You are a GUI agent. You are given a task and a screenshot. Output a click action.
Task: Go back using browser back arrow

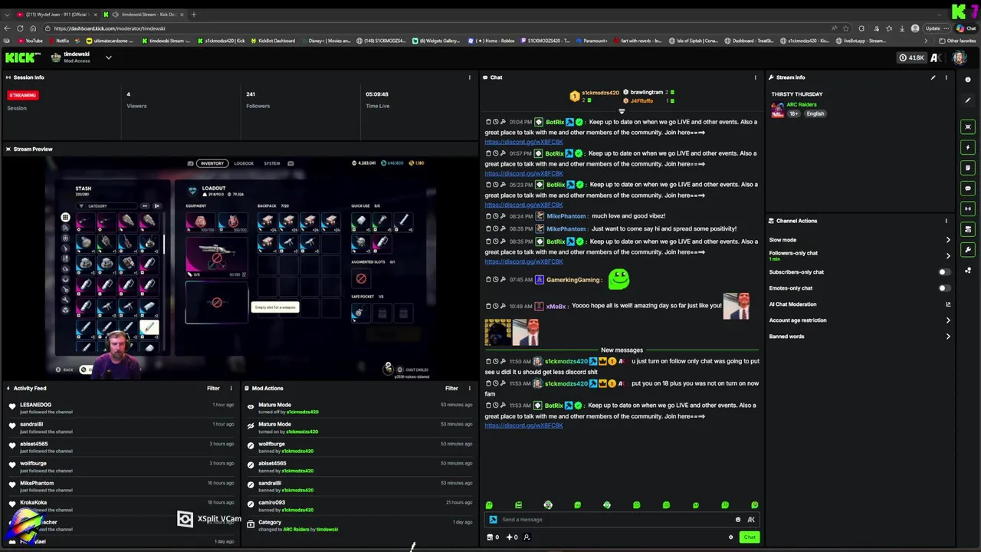(7, 28)
